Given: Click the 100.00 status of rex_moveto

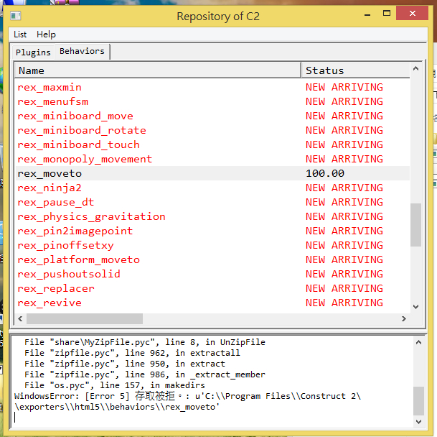Looking at the screenshot, I should tap(325, 173).
